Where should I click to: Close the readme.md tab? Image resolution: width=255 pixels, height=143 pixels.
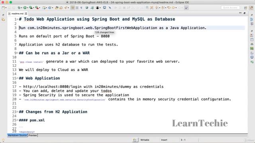[26, 14]
